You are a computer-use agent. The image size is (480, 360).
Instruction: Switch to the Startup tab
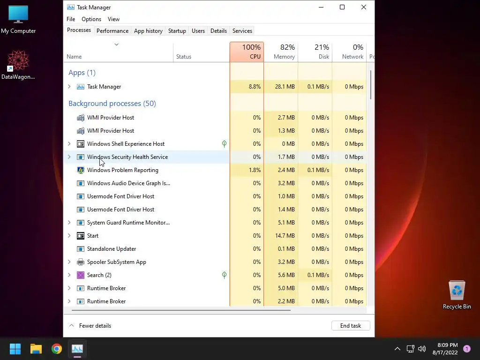177,31
